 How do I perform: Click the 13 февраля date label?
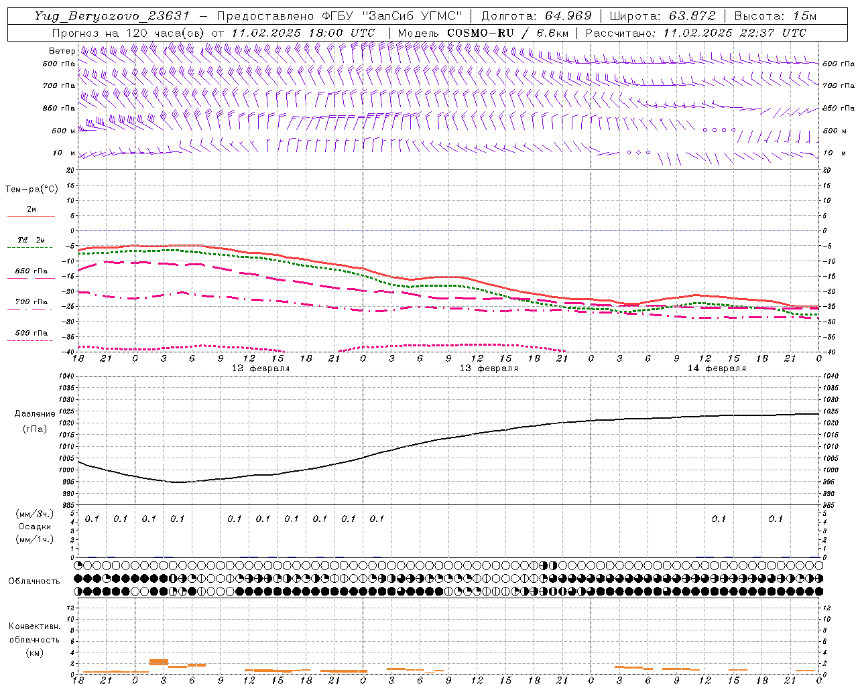[x=489, y=368]
